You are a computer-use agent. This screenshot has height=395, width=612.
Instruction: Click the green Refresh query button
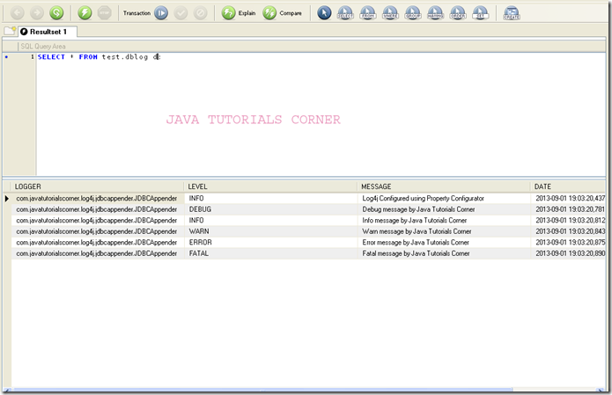(56, 13)
